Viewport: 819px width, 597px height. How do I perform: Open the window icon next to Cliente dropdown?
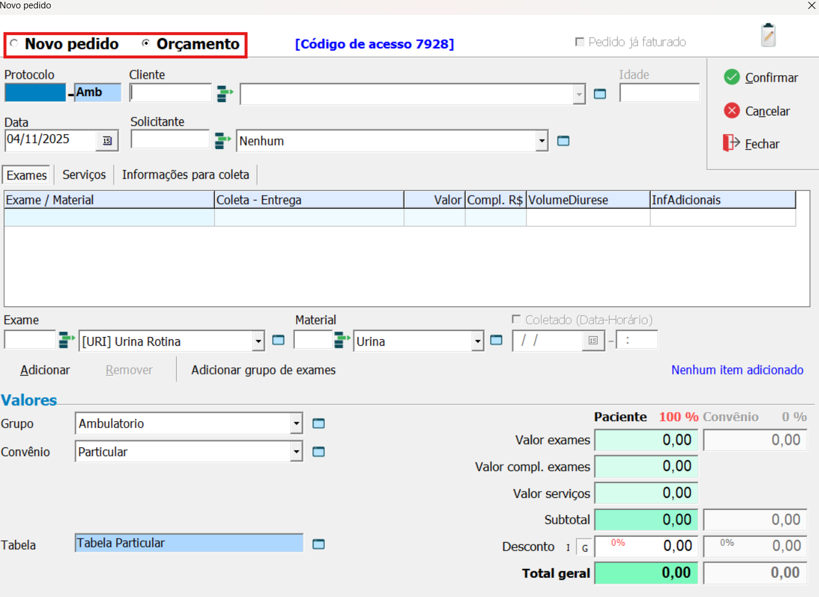pyautogui.click(x=600, y=94)
